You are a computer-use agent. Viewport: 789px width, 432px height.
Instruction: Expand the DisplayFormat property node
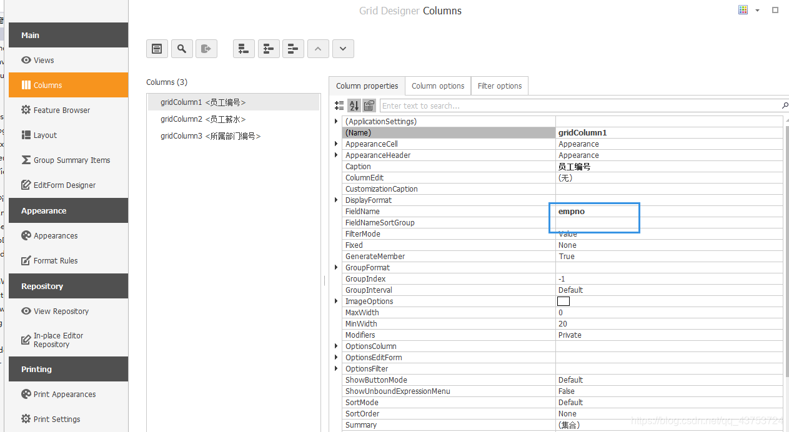pos(337,200)
